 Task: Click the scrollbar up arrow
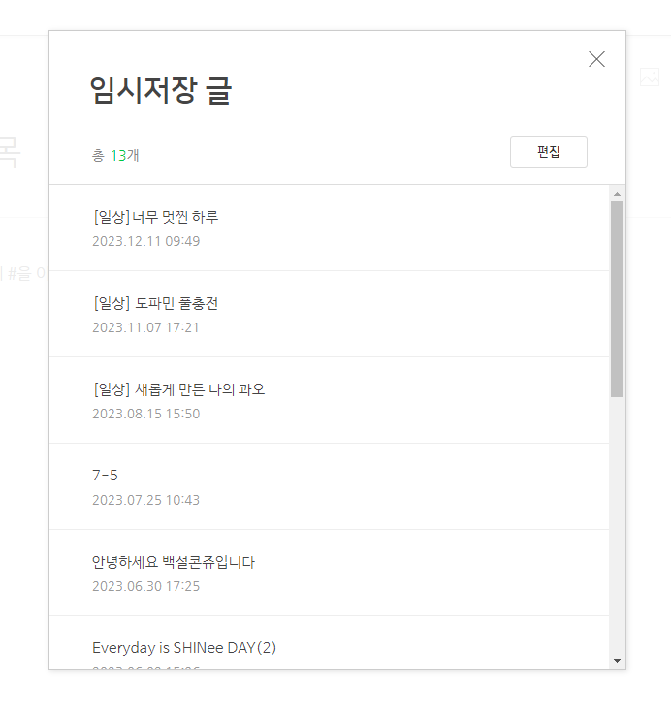coord(618,194)
